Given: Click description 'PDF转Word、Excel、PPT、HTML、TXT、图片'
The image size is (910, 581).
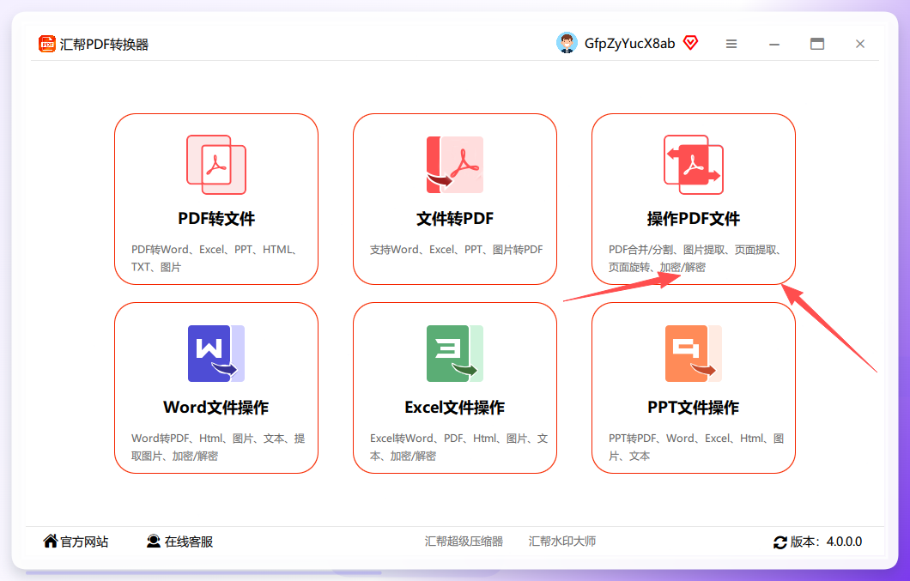Looking at the screenshot, I should coord(215,258).
